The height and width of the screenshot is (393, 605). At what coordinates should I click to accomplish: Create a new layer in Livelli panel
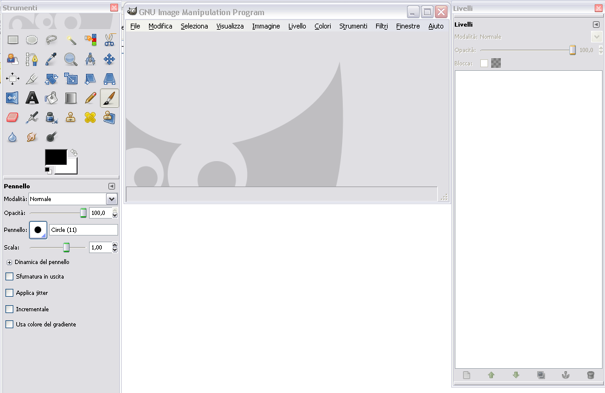pyautogui.click(x=466, y=375)
